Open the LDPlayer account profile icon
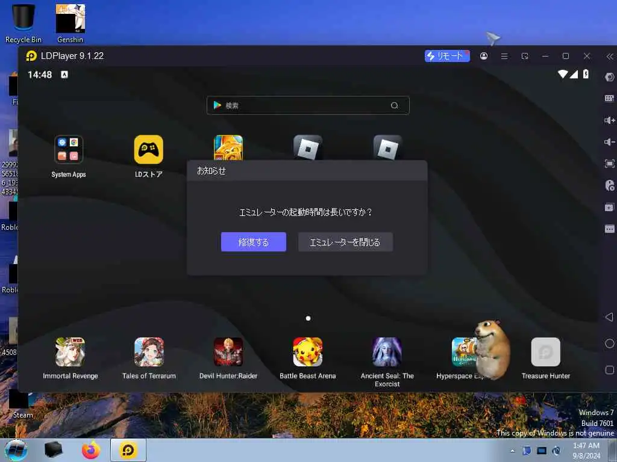Image resolution: width=617 pixels, height=462 pixels. (x=484, y=56)
